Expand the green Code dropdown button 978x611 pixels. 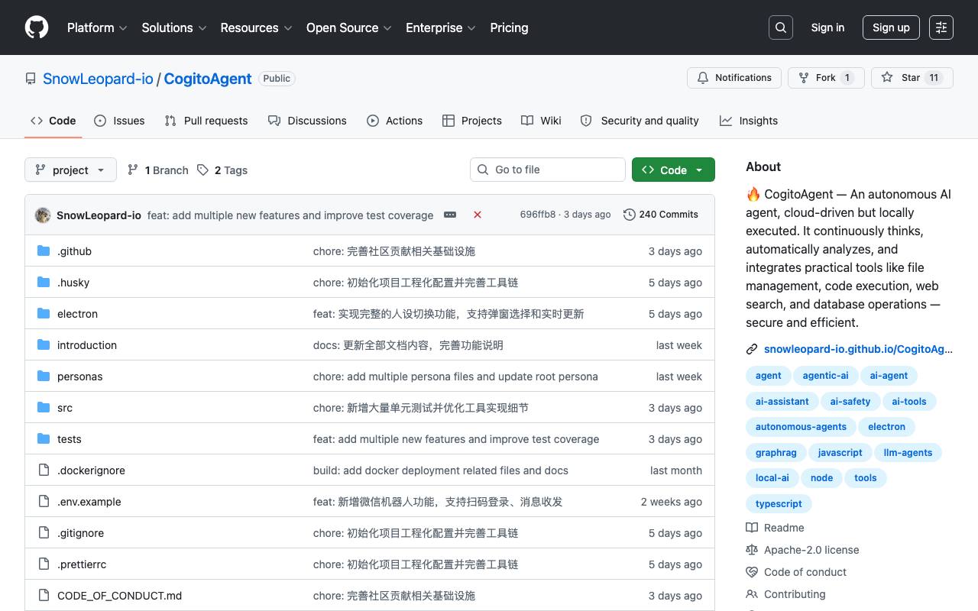pos(673,170)
